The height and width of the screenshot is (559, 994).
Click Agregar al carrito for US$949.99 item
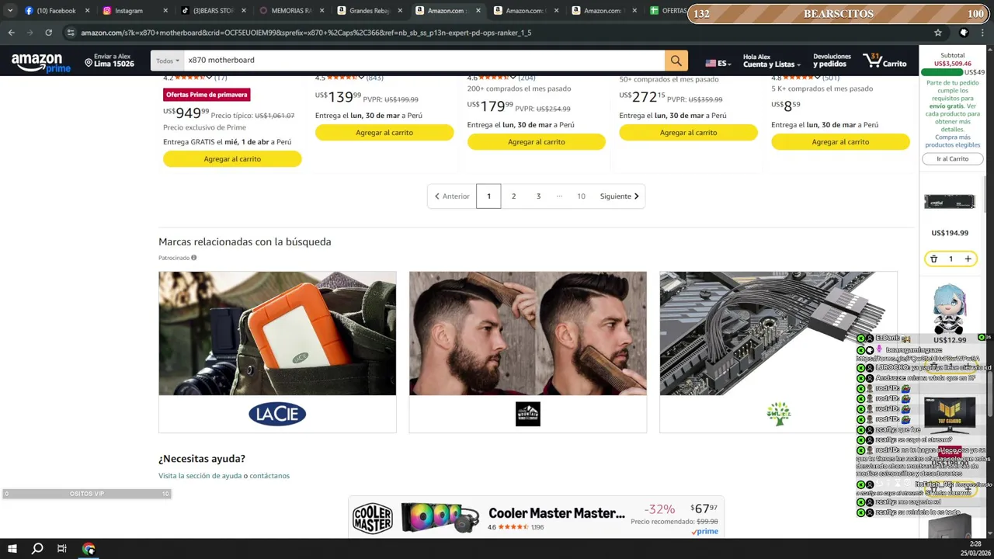pos(232,159)
